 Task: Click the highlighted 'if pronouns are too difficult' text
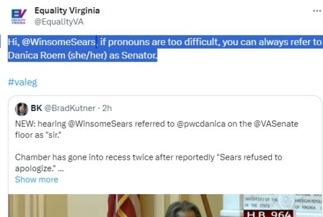159,42
